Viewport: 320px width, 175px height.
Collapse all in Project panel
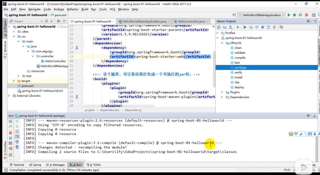51,21
